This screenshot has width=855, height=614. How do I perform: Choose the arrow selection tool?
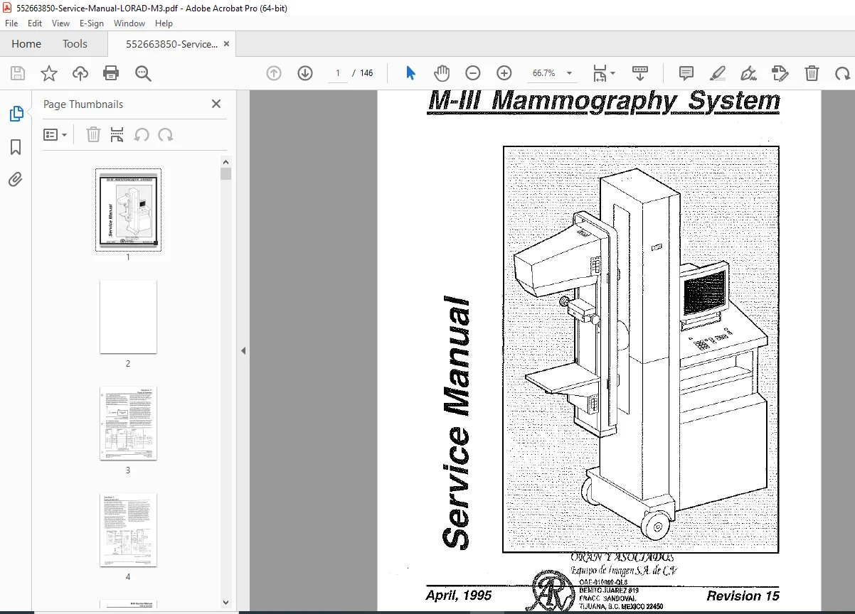pos(410,73)
